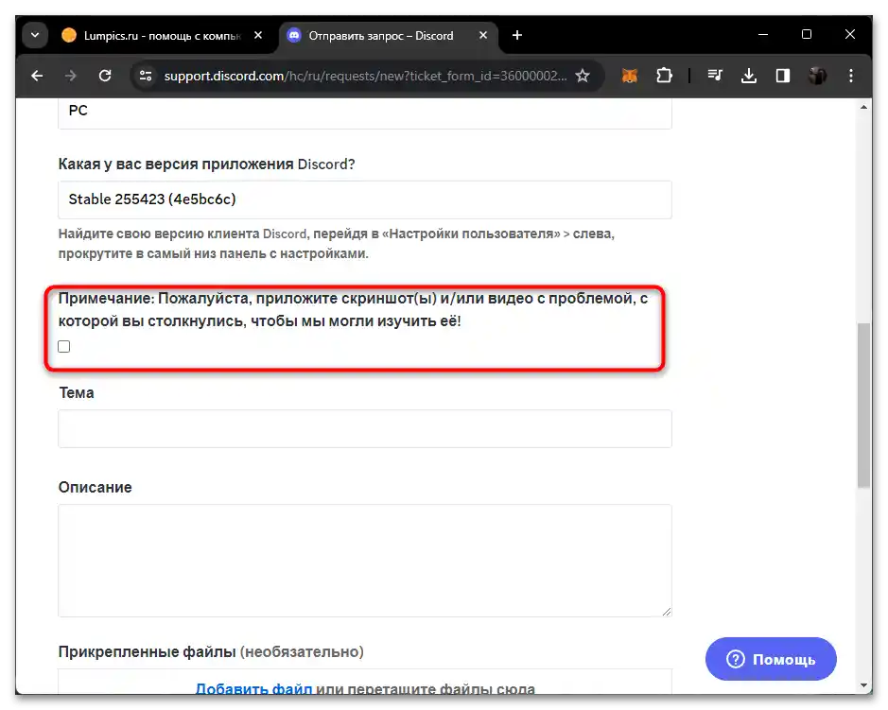
Task: Open a new tab with plus button
Action: [x=516, y=35]
